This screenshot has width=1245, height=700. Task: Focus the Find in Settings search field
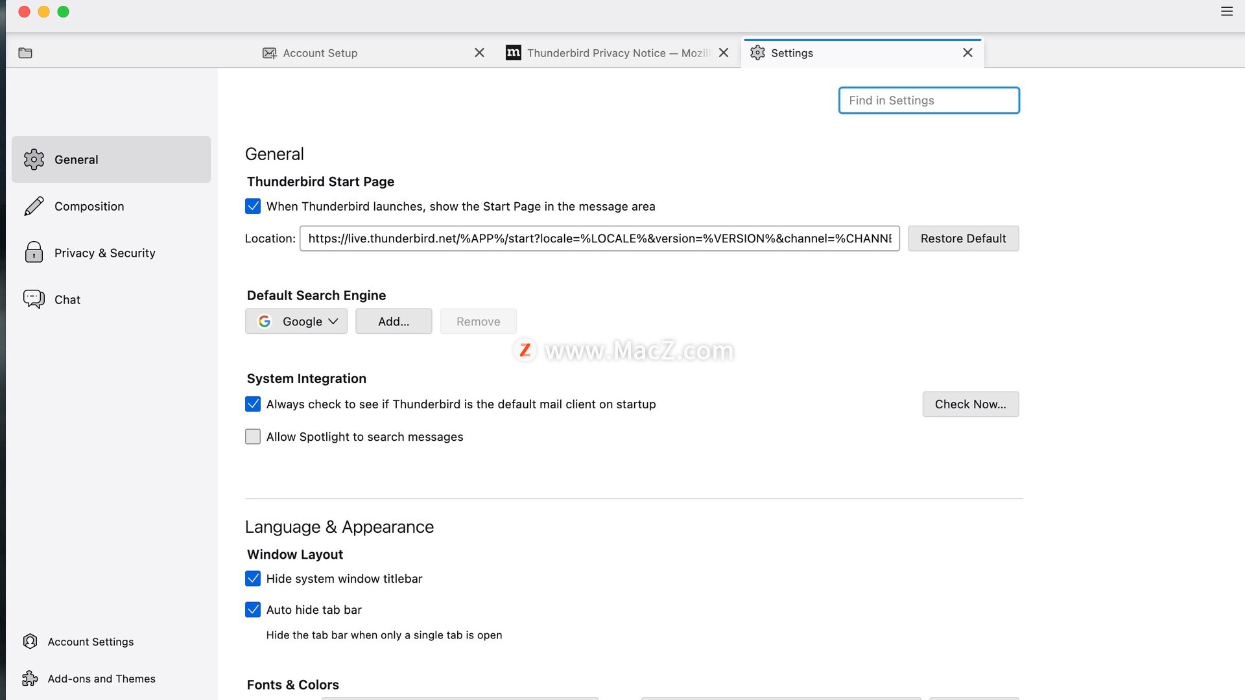click(929, 100)
